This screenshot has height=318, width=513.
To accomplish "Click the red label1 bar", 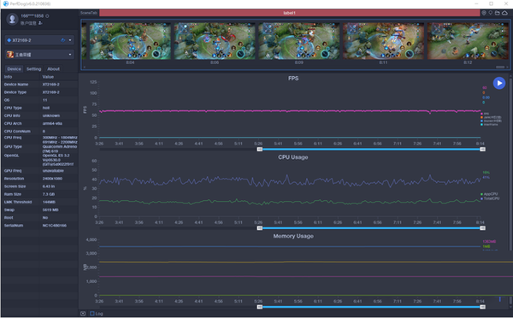I will [x=290, y=13].
